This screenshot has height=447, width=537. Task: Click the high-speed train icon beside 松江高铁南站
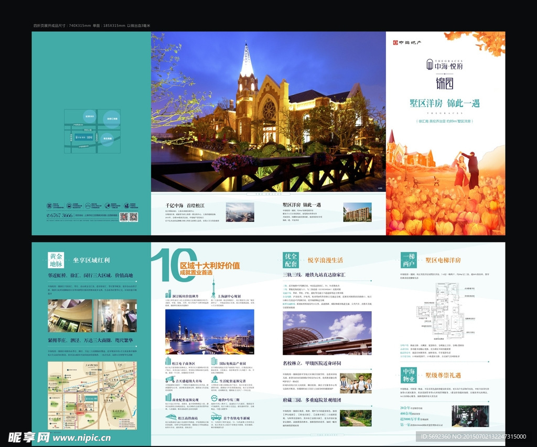170,417
